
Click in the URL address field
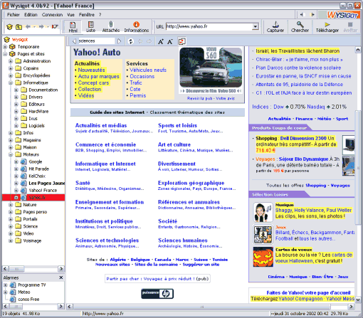209,26
